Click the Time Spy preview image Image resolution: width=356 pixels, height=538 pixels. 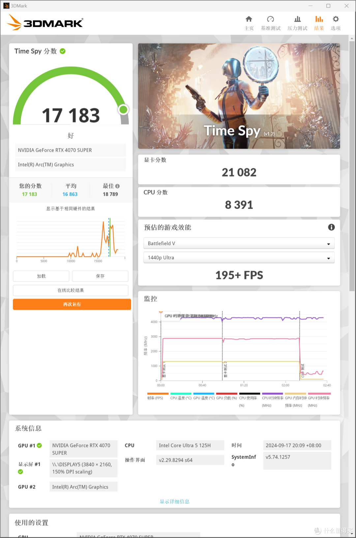click(239, 96)
